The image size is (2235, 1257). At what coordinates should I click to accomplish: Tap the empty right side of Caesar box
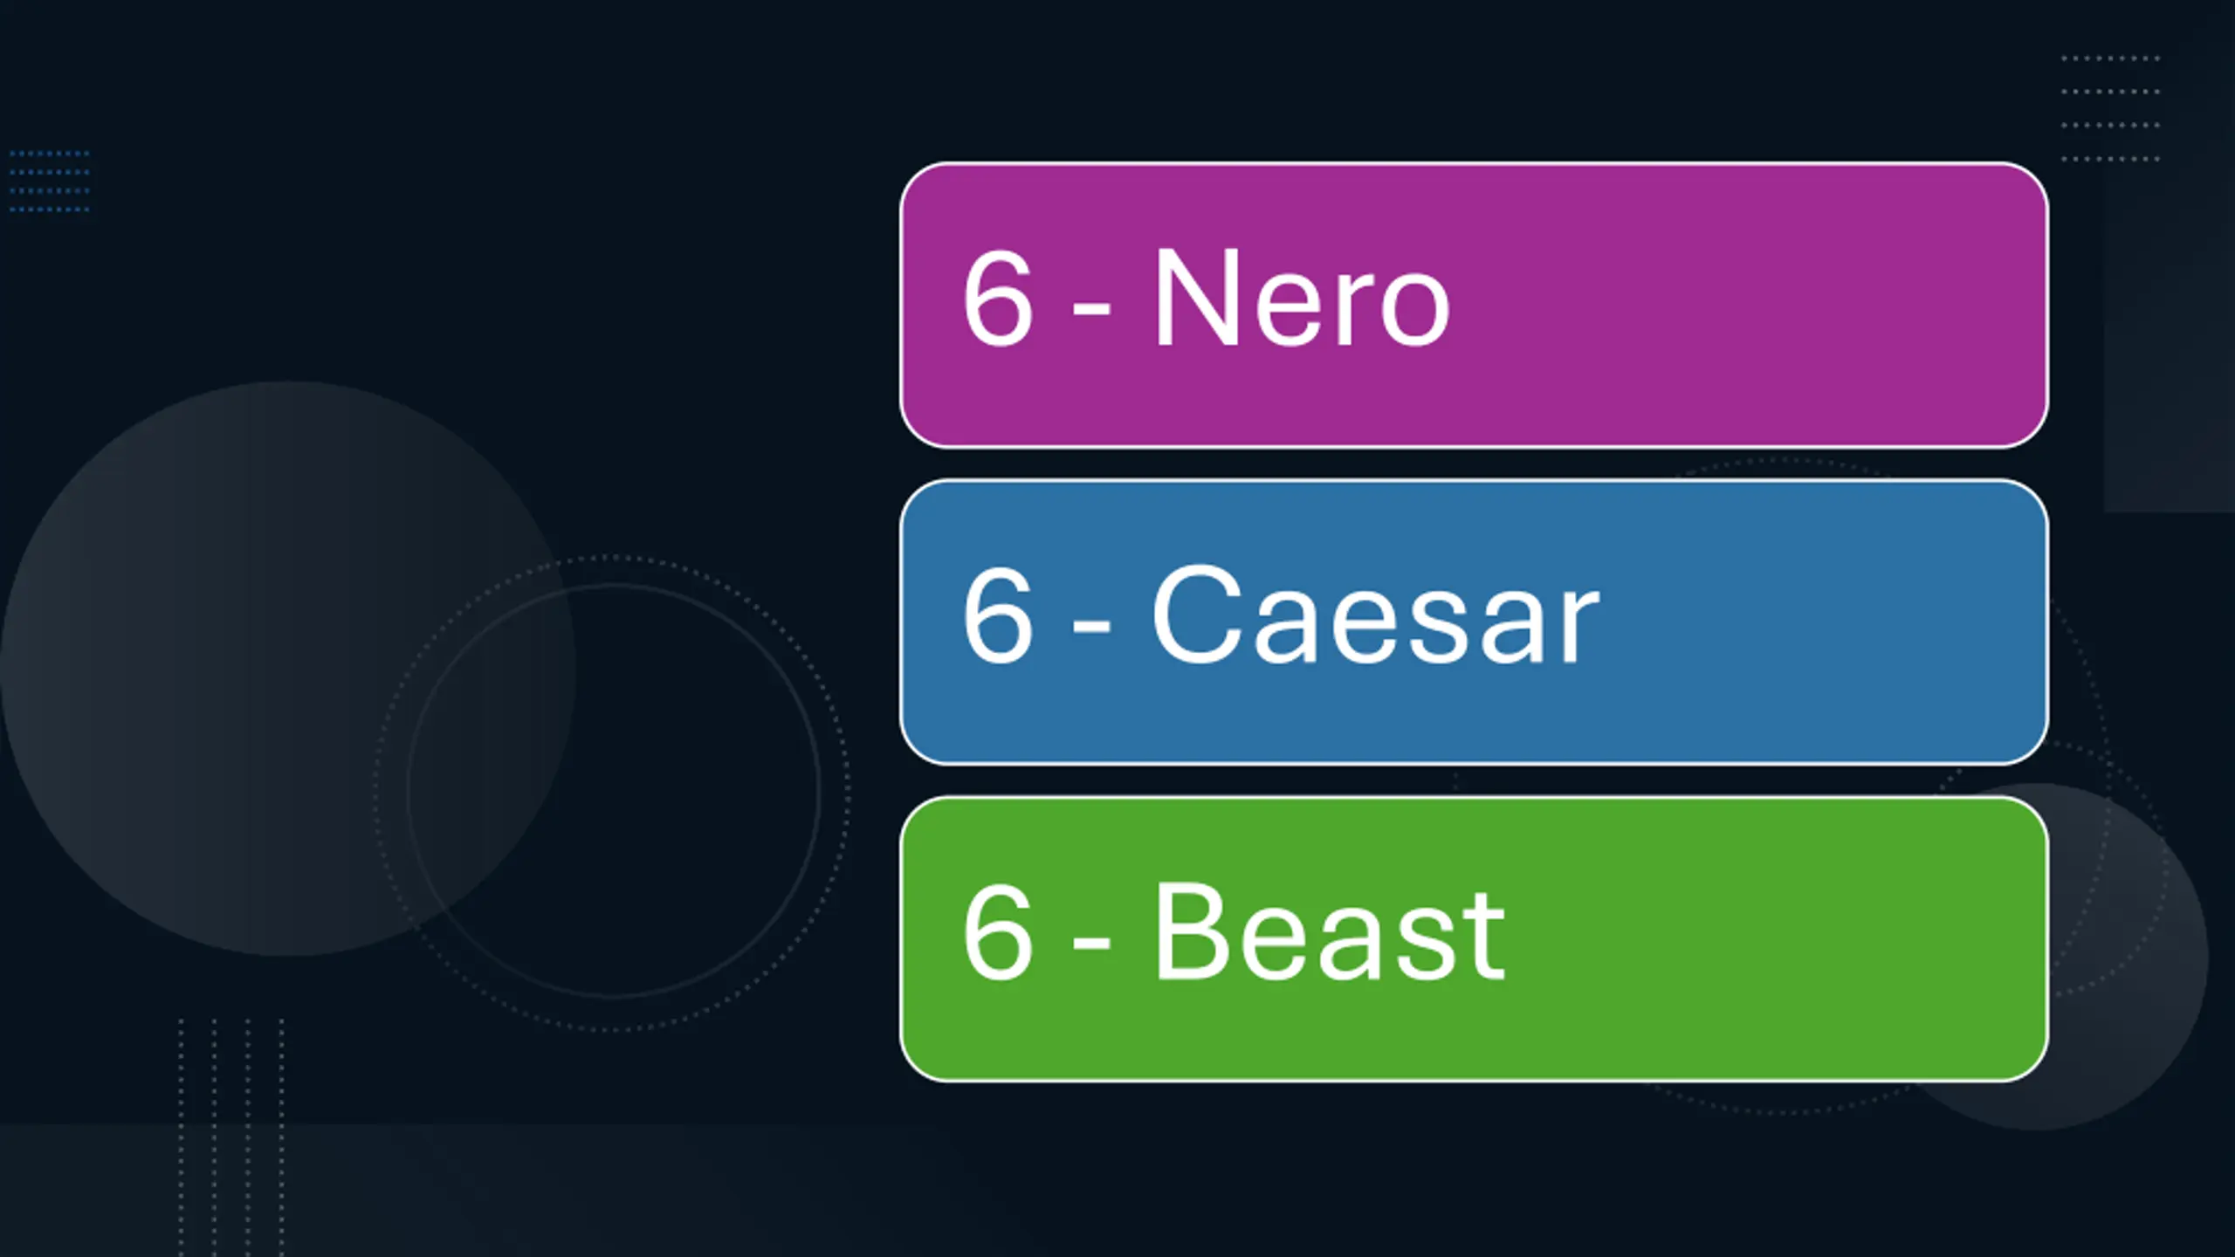pos(1833,622)
